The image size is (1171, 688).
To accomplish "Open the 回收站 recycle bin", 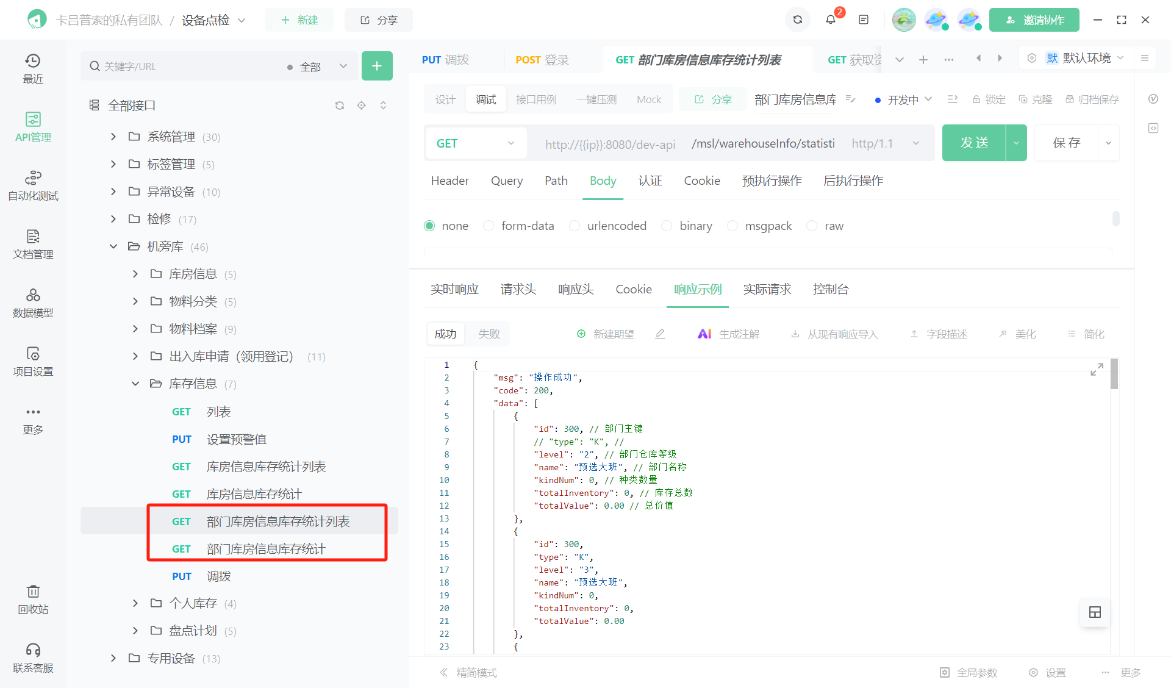I will point(33,598).
